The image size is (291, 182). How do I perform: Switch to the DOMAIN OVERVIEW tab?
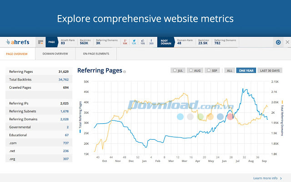point(55,54)
